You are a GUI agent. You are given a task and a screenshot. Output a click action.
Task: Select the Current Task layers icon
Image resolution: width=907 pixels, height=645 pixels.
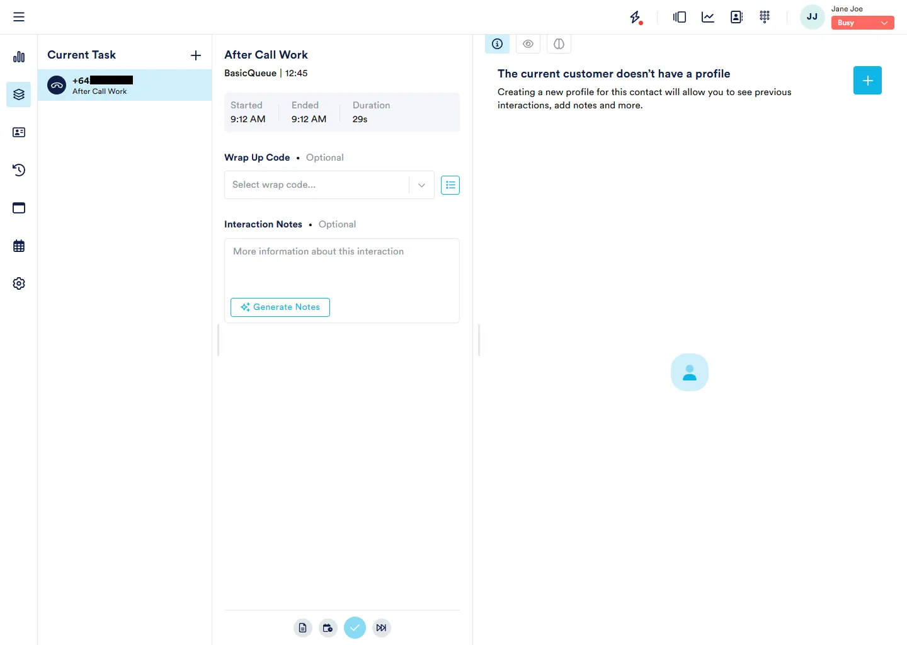(19, 94)
